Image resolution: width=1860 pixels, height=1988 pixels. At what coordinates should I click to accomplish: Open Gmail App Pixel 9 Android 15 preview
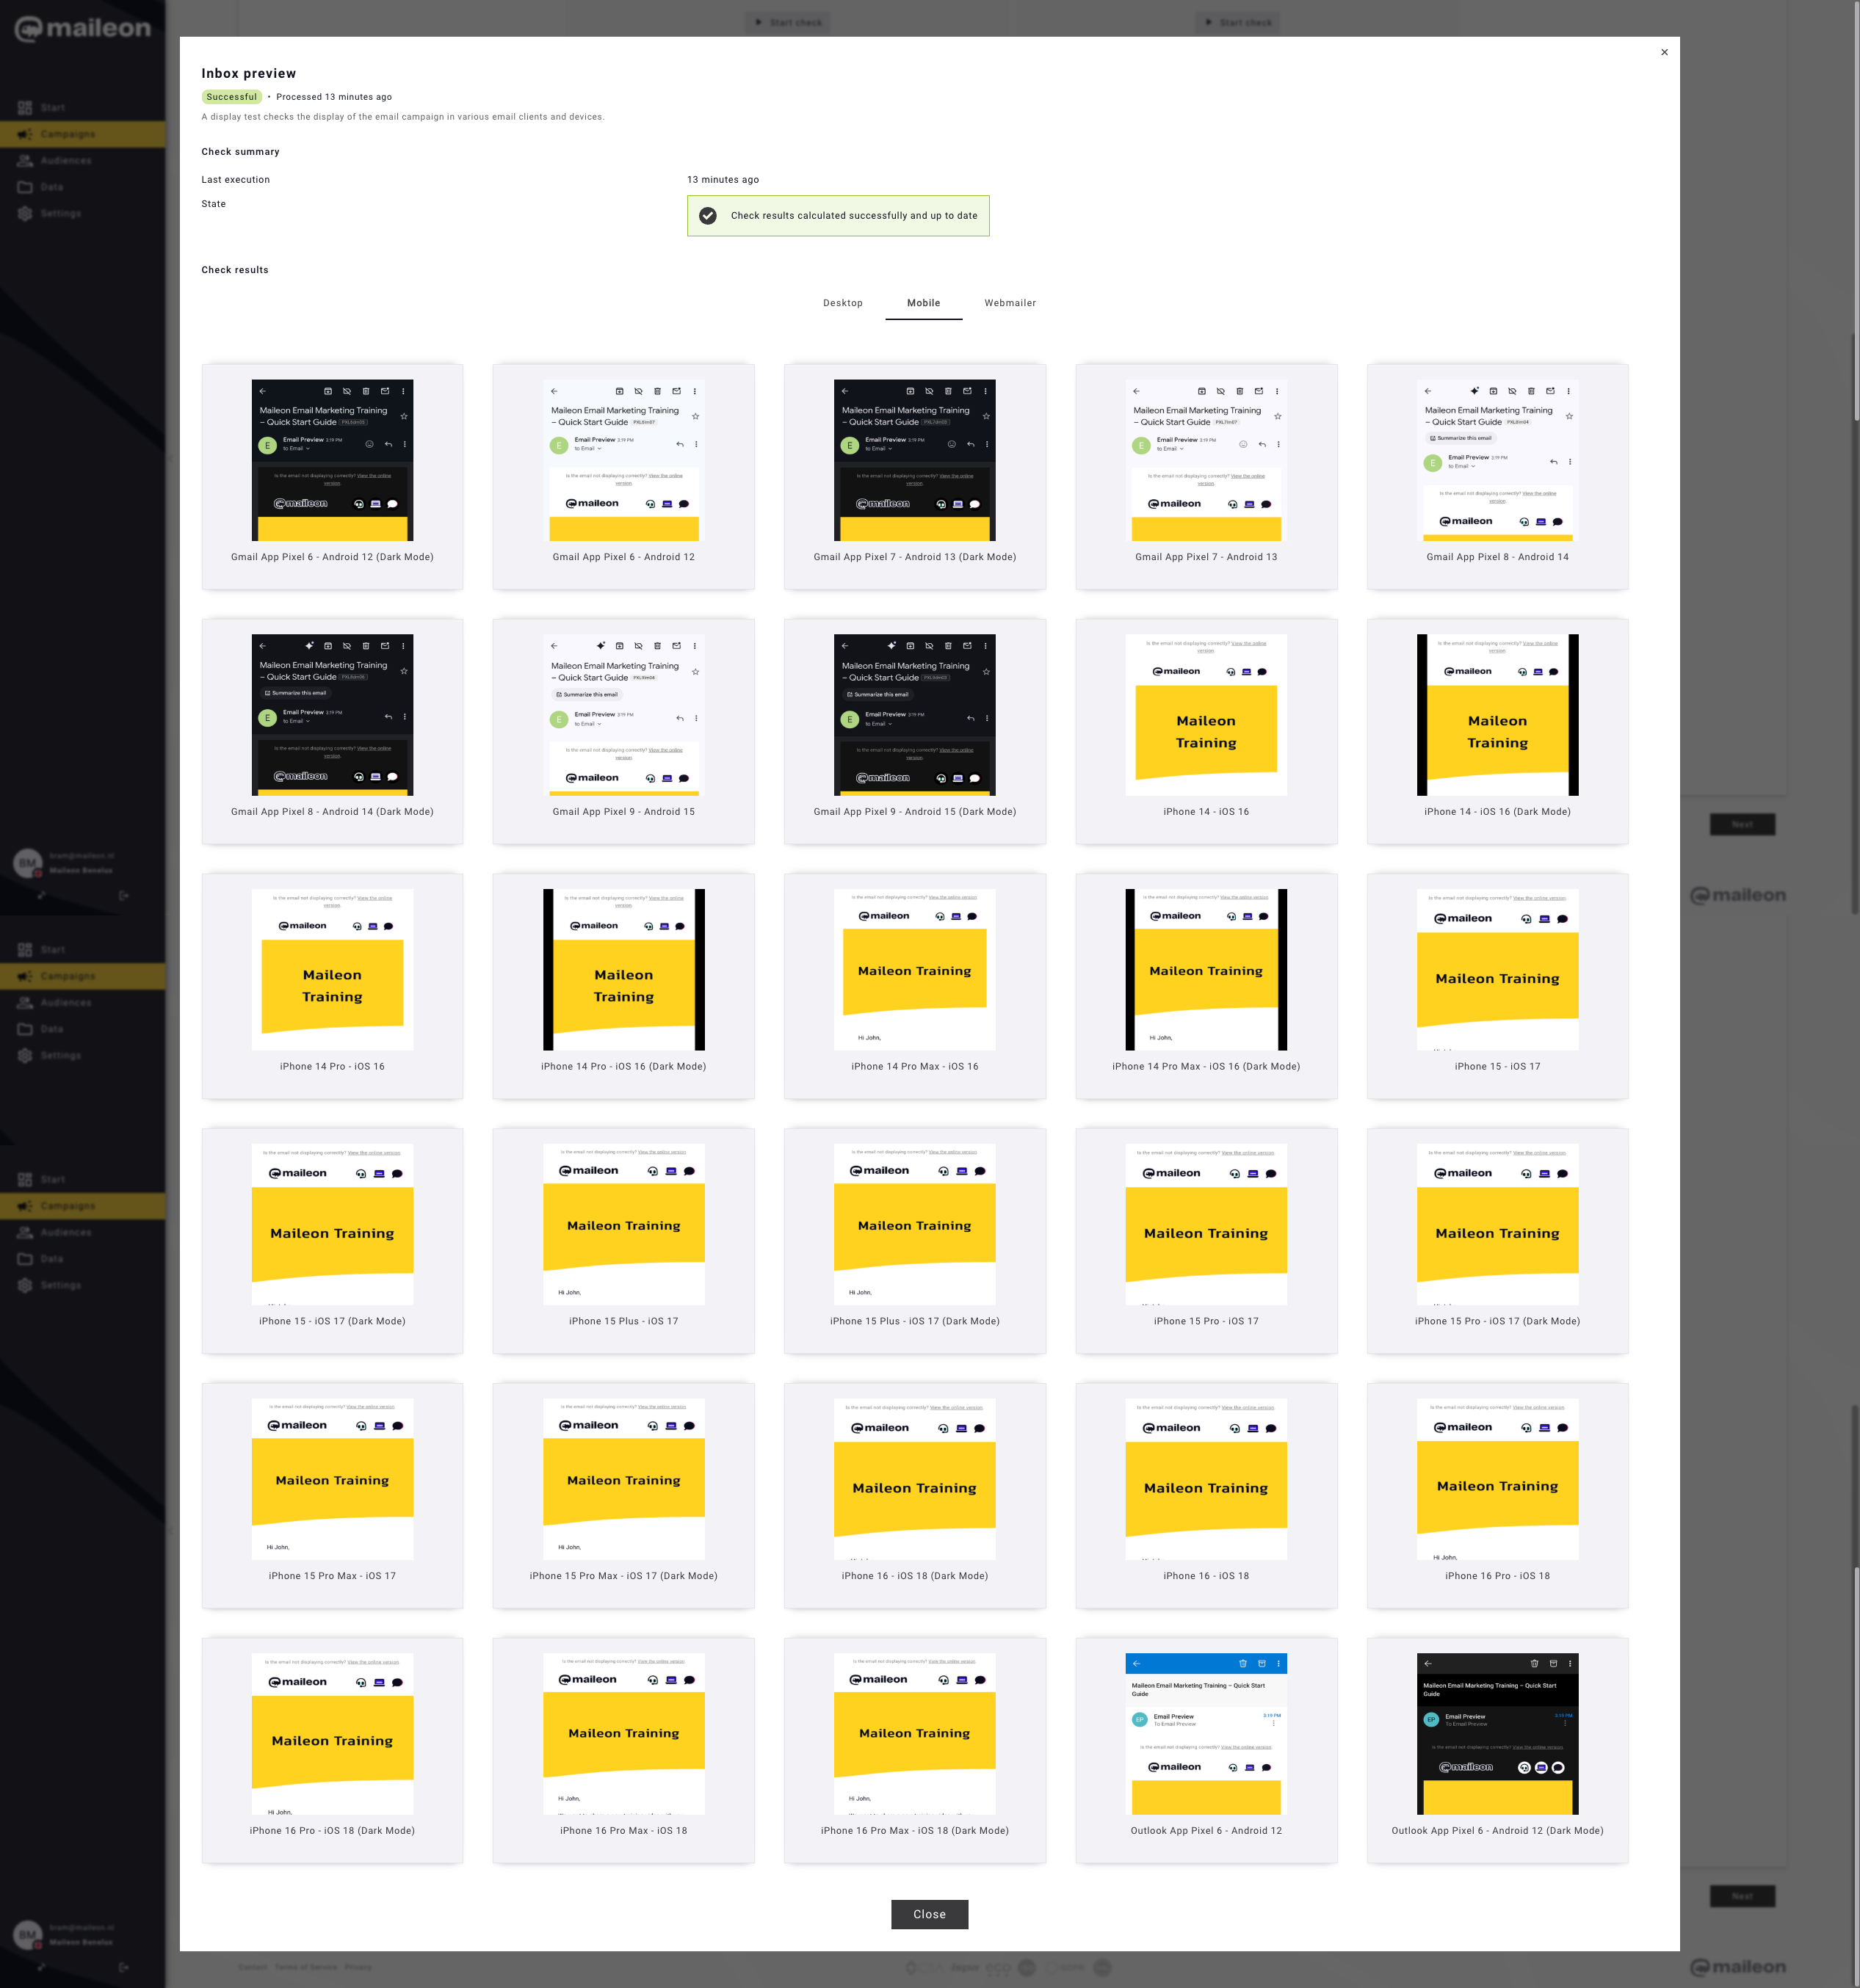point(623,715)
